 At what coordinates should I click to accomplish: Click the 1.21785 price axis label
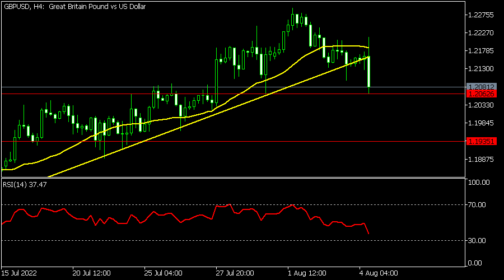(481, 51)
